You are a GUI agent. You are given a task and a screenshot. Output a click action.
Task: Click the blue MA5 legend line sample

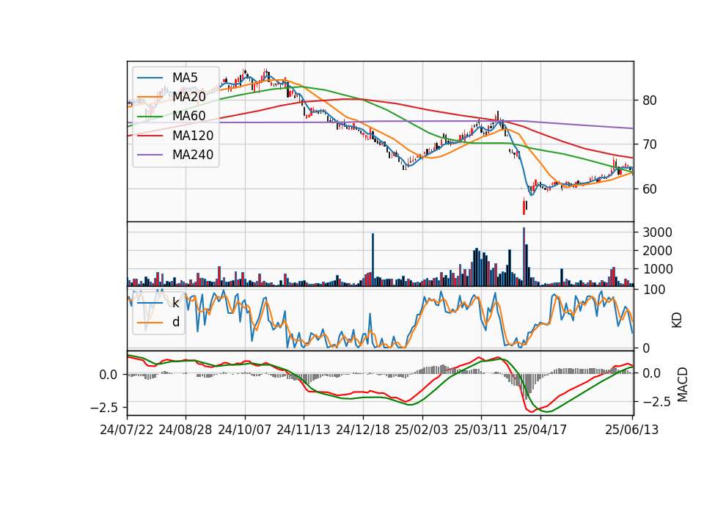[150, 78]
